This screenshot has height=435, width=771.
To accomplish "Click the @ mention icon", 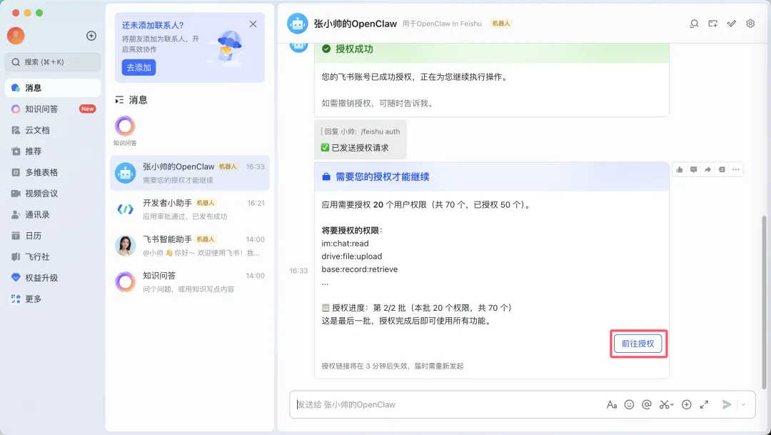I will click(647, 404).
